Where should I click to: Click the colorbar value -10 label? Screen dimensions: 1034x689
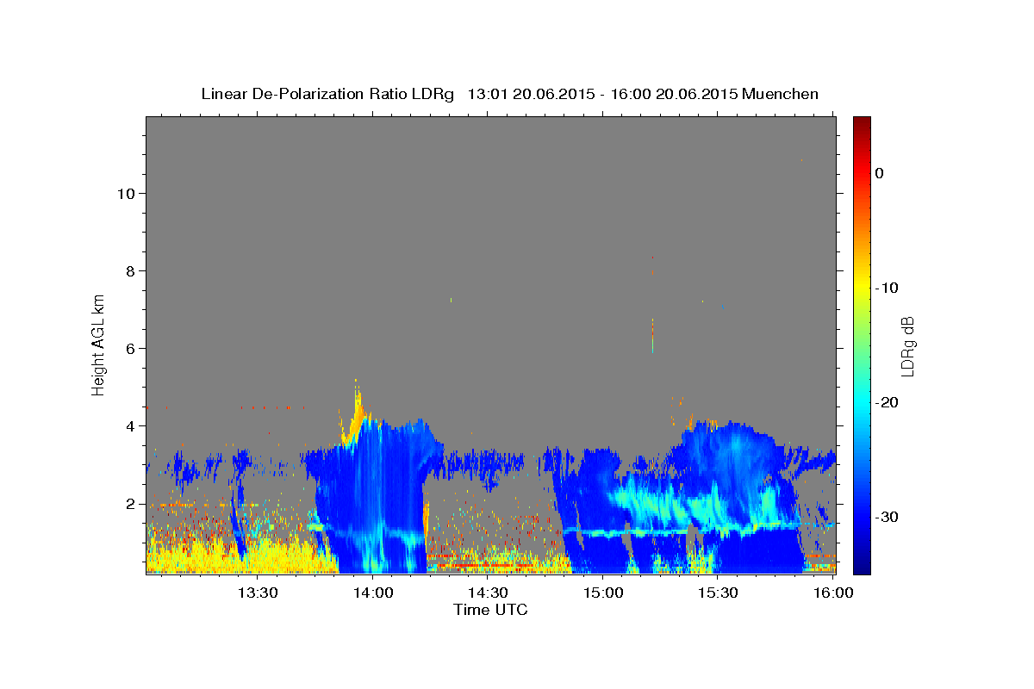pyautogui.click(x=888, y=288)
